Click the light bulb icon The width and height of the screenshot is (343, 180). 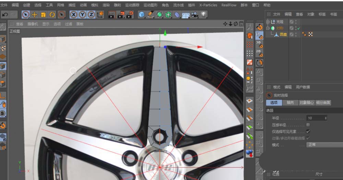(204, 14)
